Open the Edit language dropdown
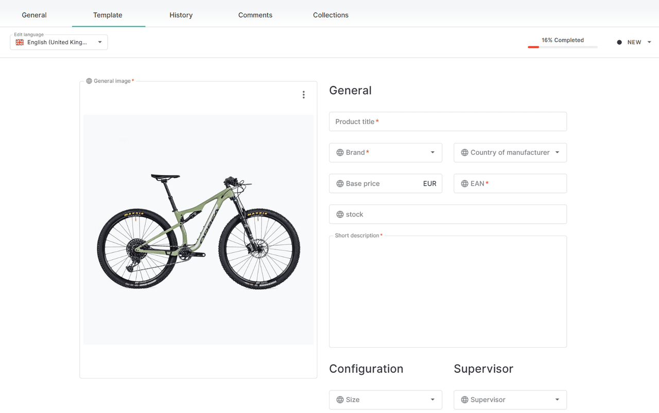659x413 pixels. [x=59, y=42]
